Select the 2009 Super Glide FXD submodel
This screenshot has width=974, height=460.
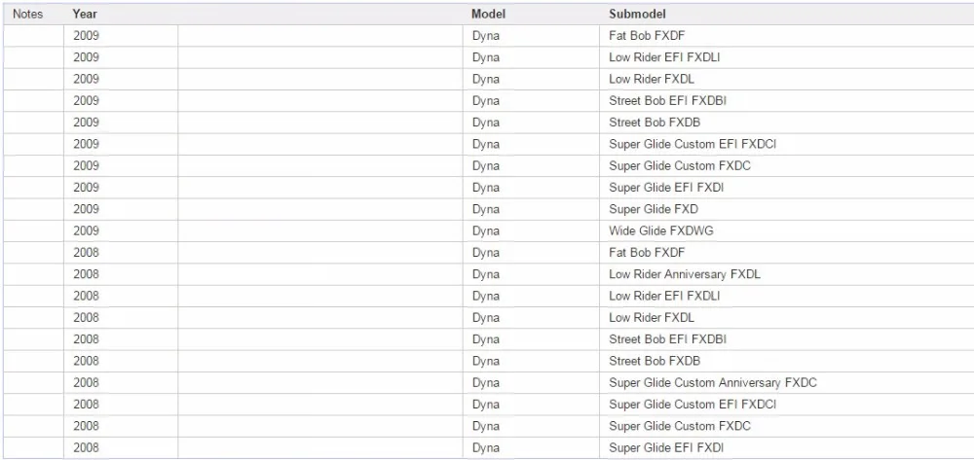654,209
